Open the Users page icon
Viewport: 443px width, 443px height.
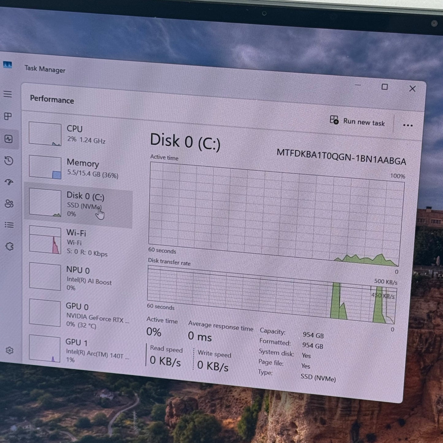9,204
